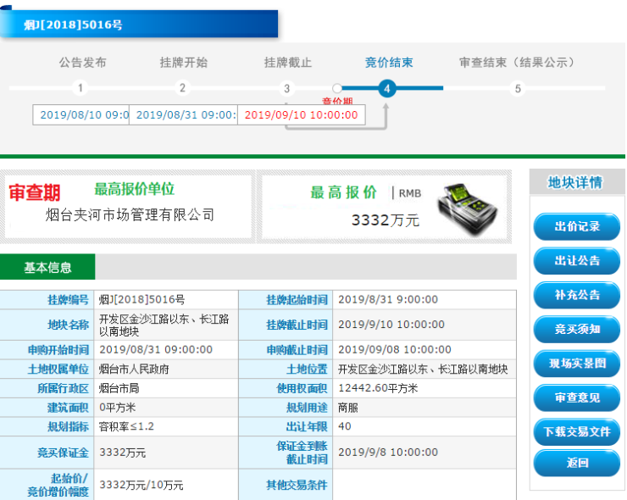
Task: Click the 2019/08/10 announcement date box
Action: (81, 114)
